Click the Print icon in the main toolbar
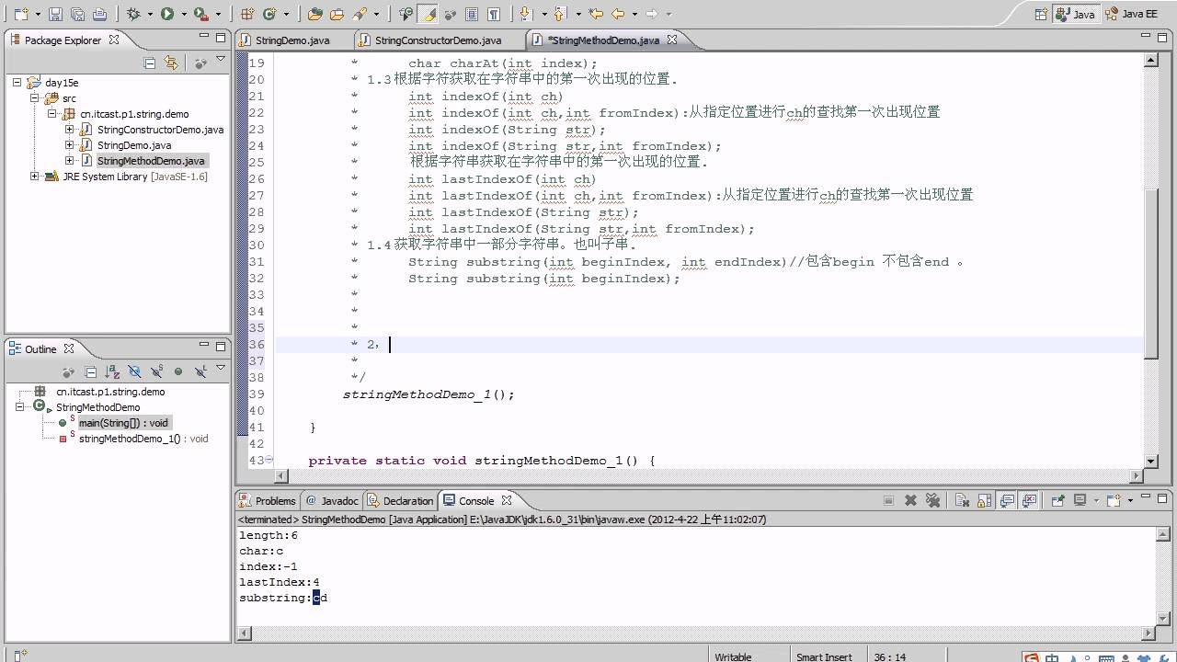This screenshot has width=1177, height=662. 99,14
